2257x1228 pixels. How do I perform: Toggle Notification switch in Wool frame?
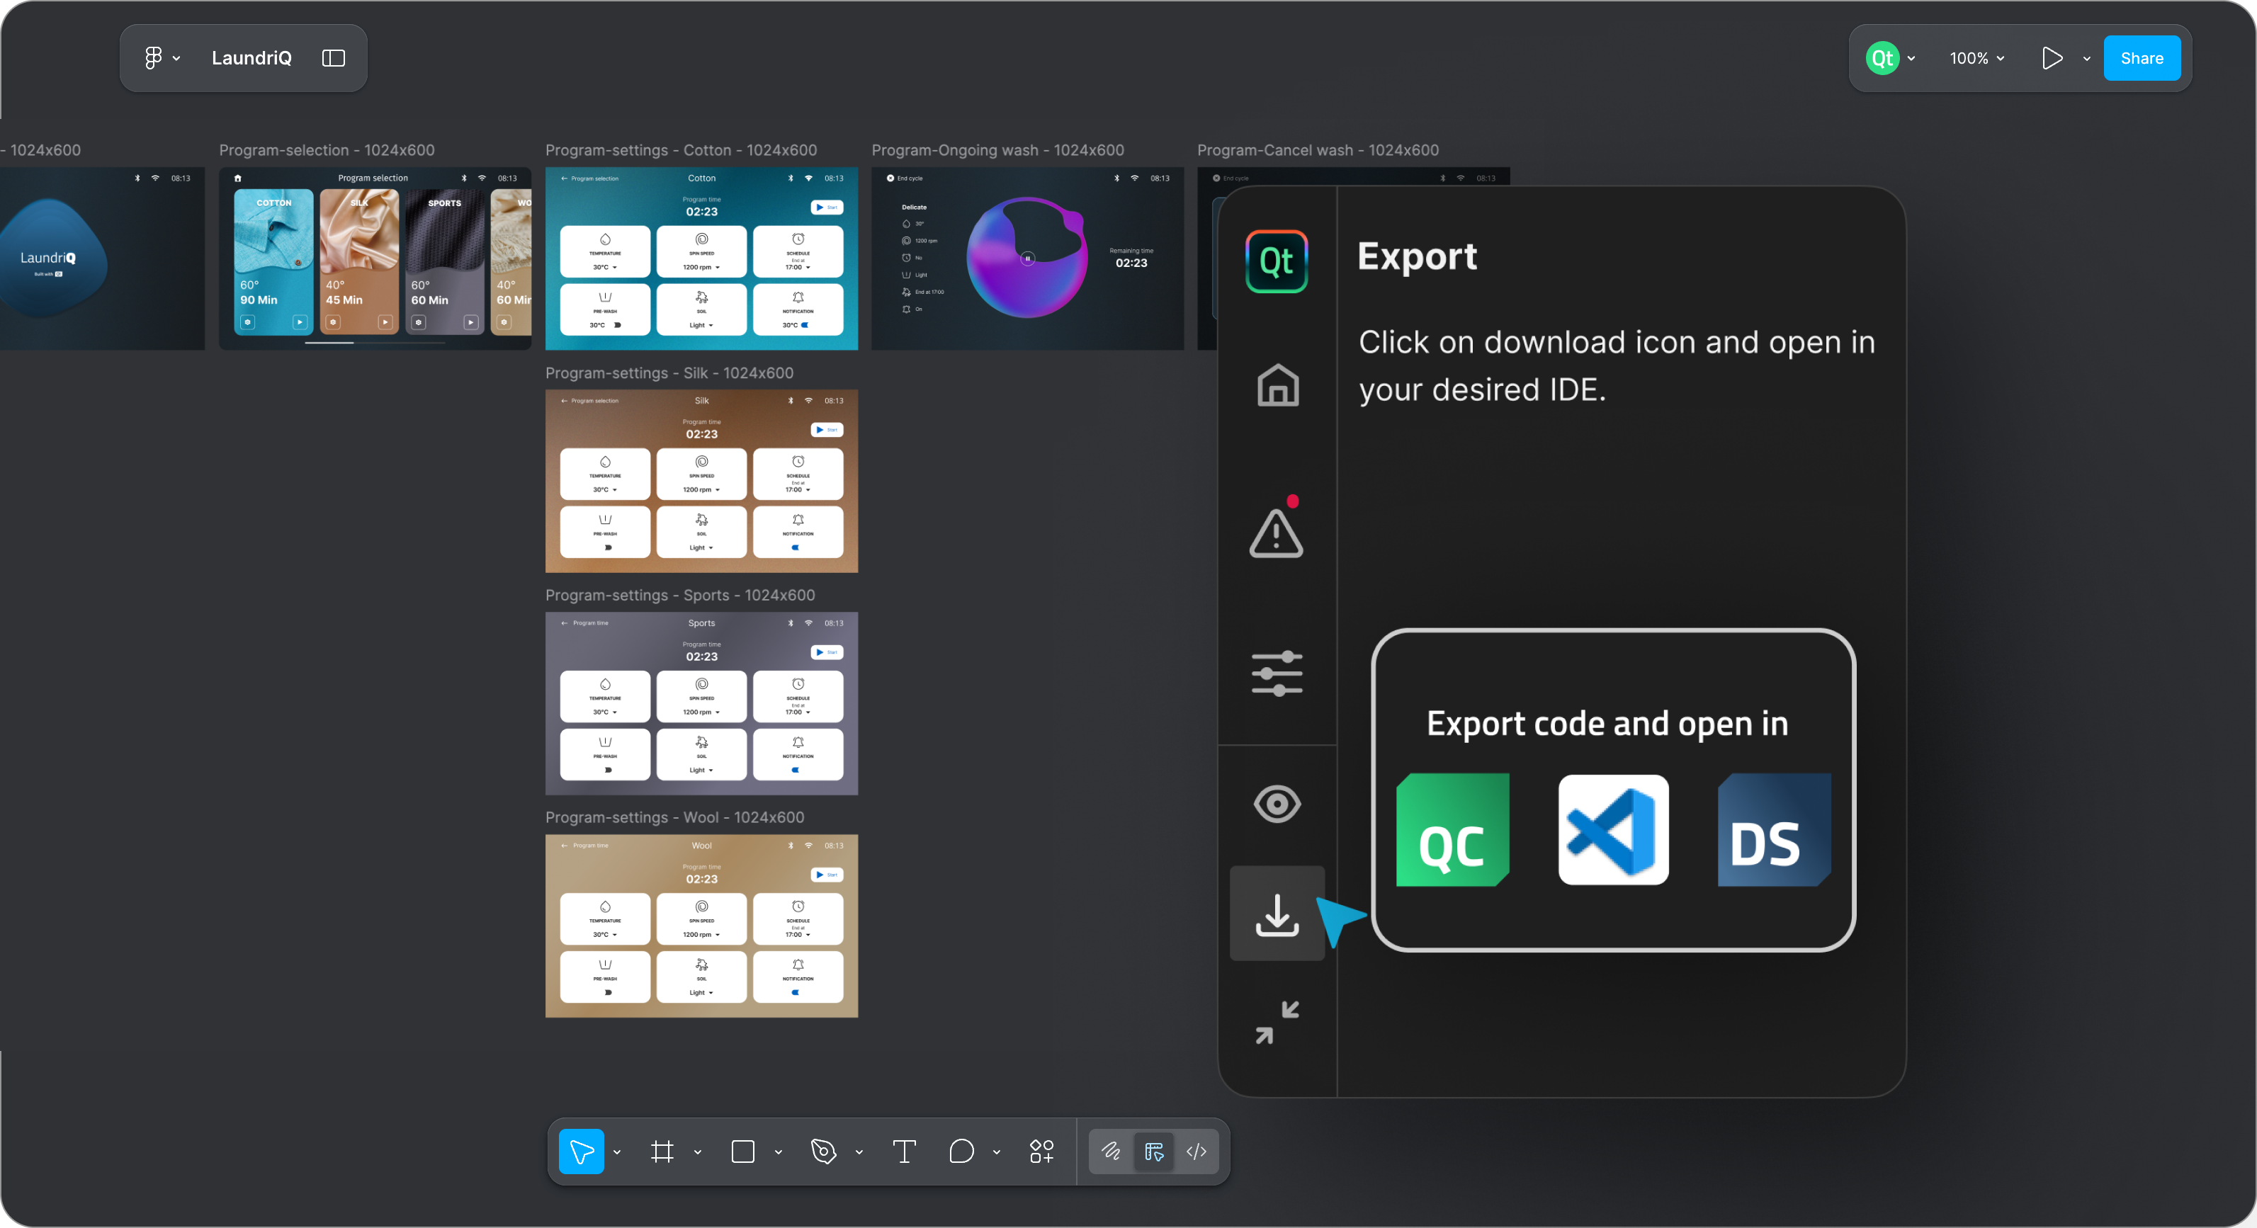coord(796,994)
